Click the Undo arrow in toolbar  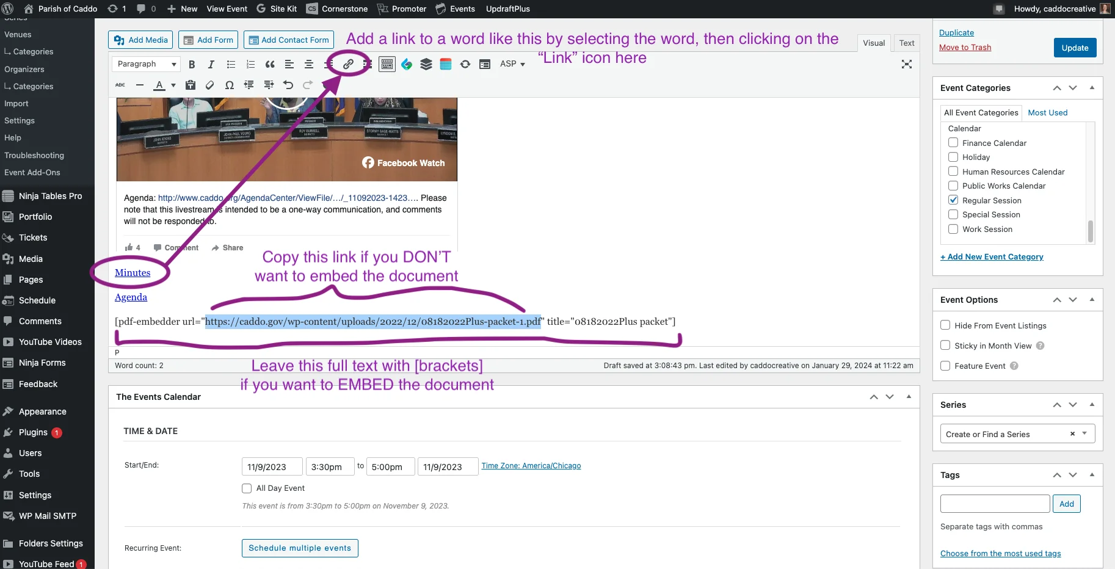coord(288,85)
